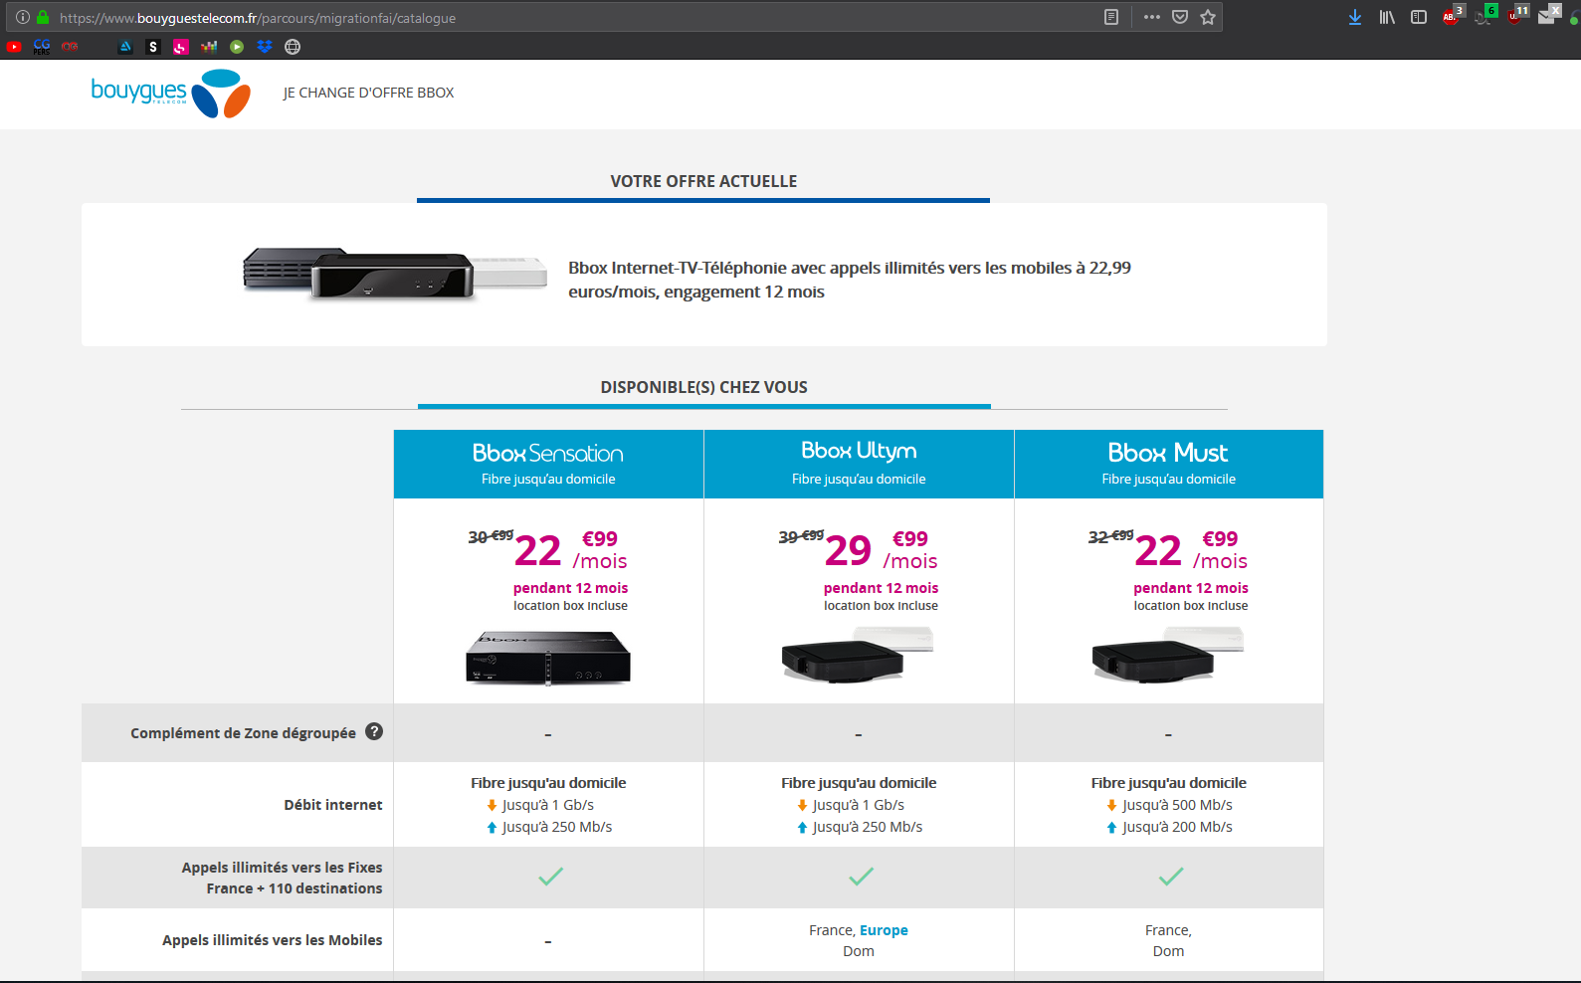
Task: Open the green play button bookmark
Action: 237,47
